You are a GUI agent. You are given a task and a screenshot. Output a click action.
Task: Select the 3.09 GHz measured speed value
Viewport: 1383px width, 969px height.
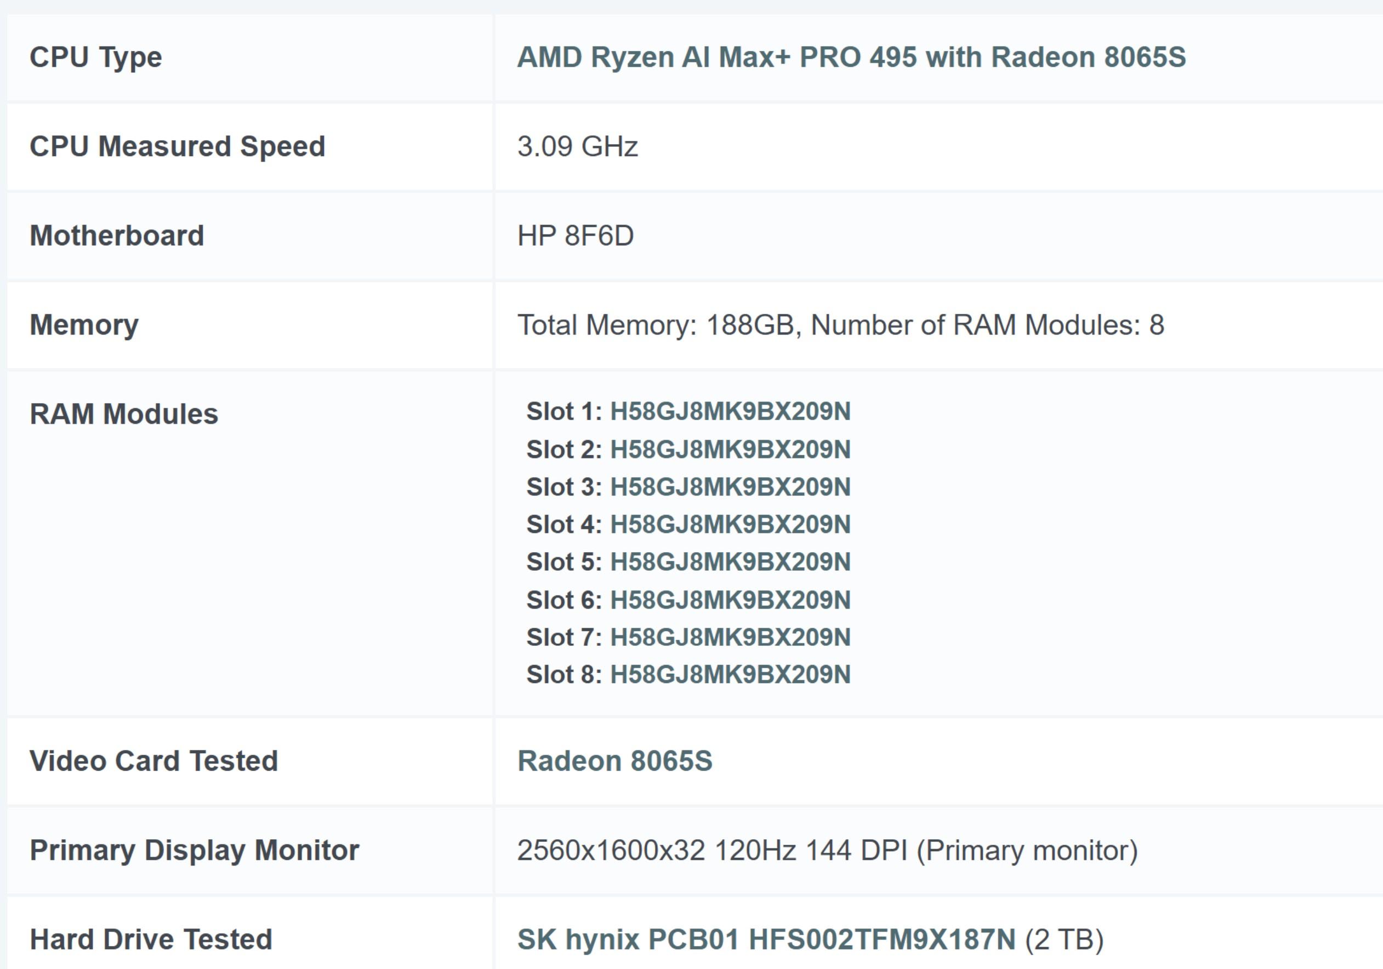pyautogui.click(x=577, y=147)
